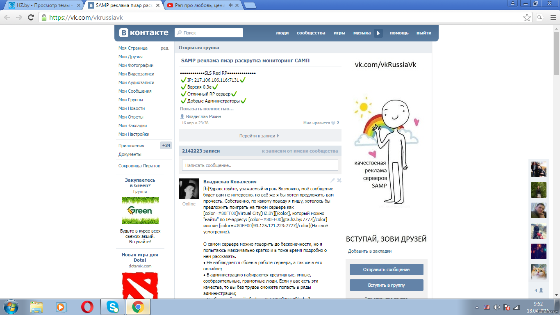Open Мои Группы
Viewport: 560px width, 315px height.
[130, 100]
